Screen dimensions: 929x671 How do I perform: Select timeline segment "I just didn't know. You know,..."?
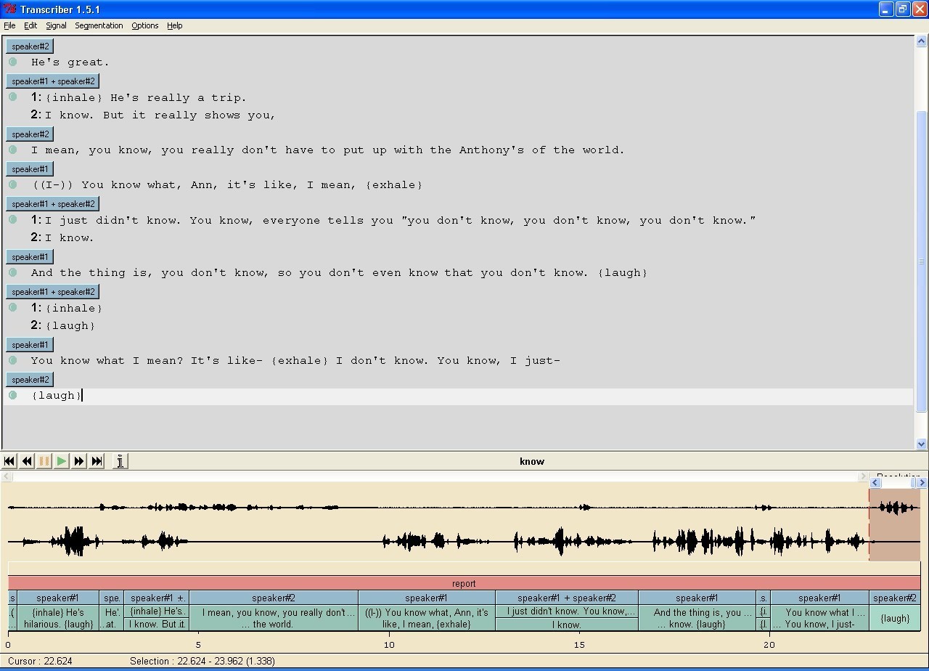tap(566, 611)
